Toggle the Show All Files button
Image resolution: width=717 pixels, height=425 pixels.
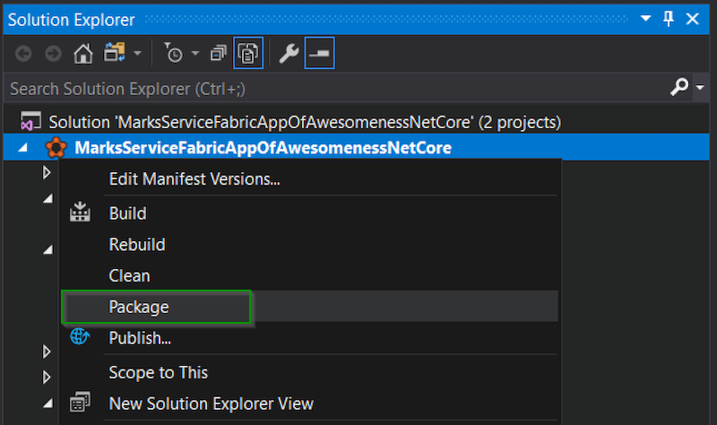[x=246, y=55]
